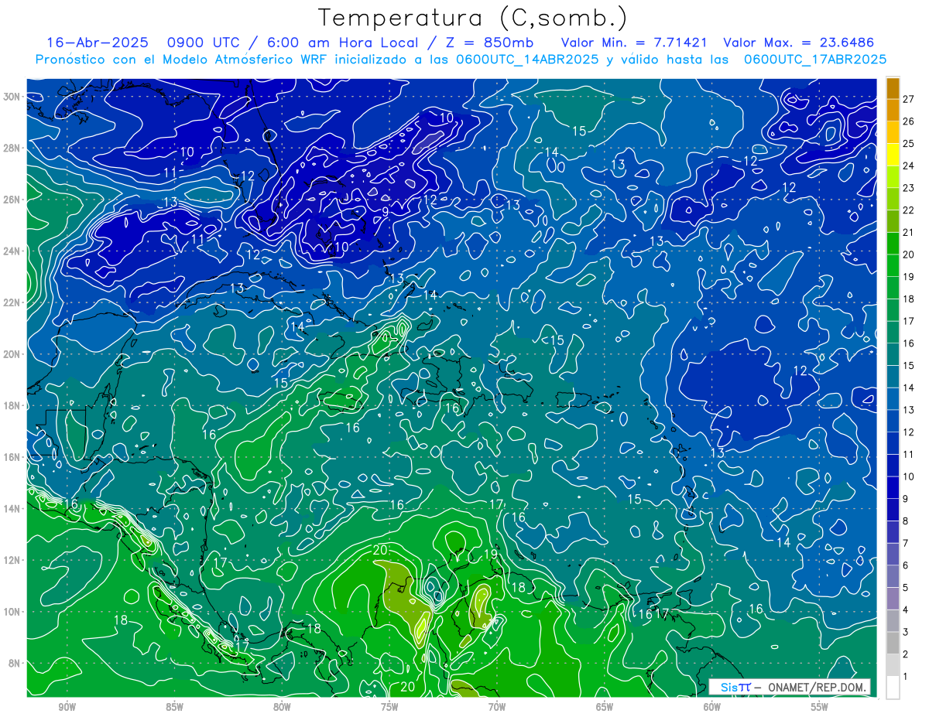Pick the dark orange swatch above 27
Viewport: 929px width, 717px height.
[893, 88]
